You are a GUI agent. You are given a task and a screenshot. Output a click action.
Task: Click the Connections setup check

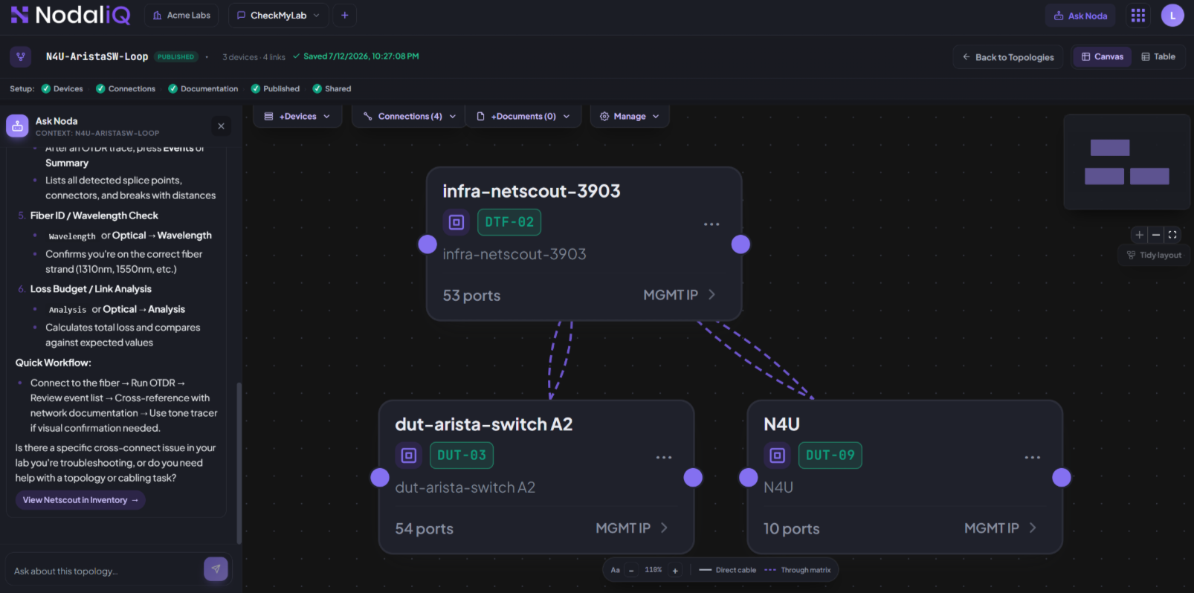point(126,88)
